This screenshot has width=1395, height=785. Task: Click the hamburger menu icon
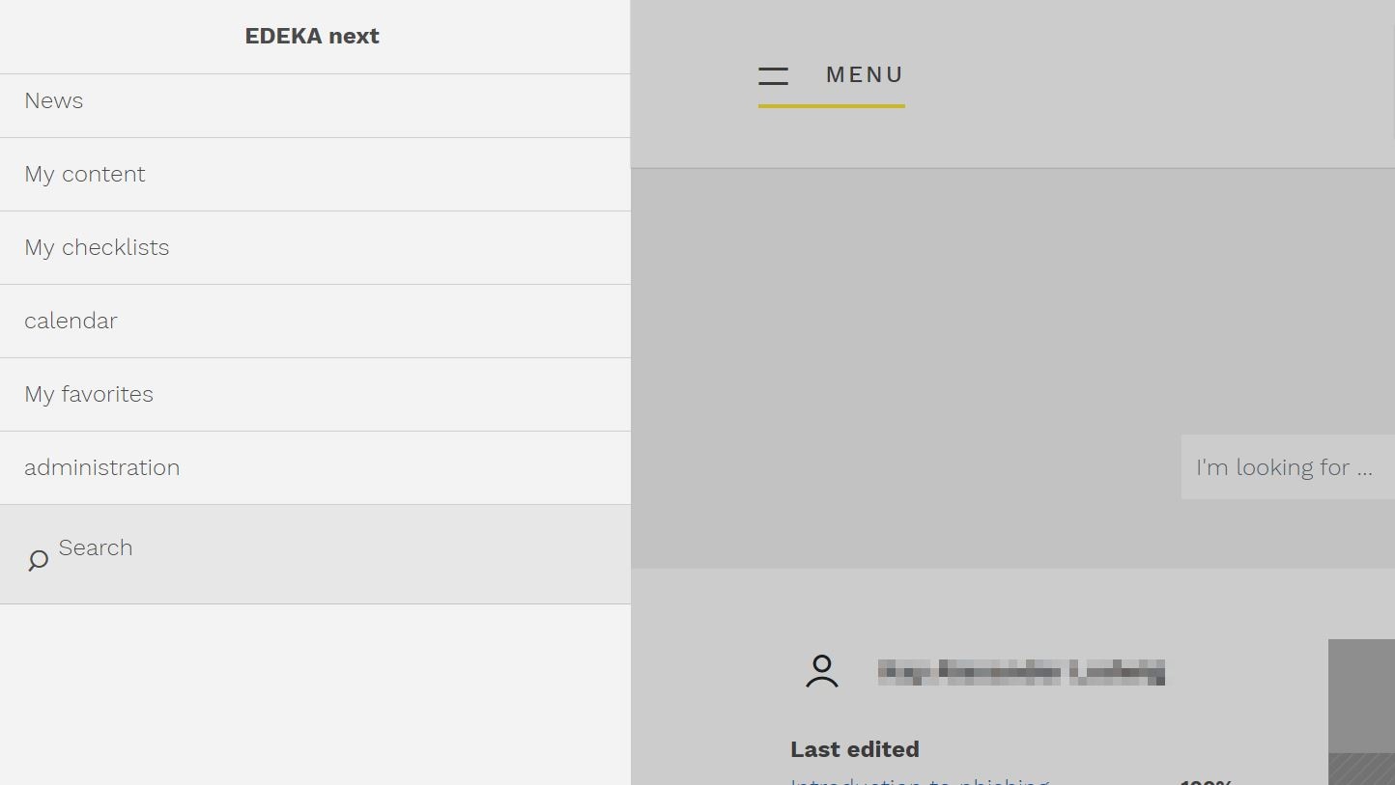click(773, 75)
